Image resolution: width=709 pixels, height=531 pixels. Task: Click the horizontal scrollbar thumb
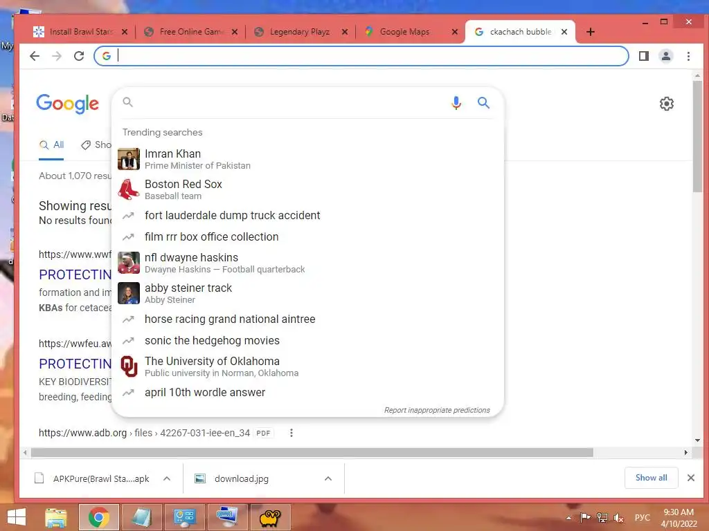click(312, 452)
